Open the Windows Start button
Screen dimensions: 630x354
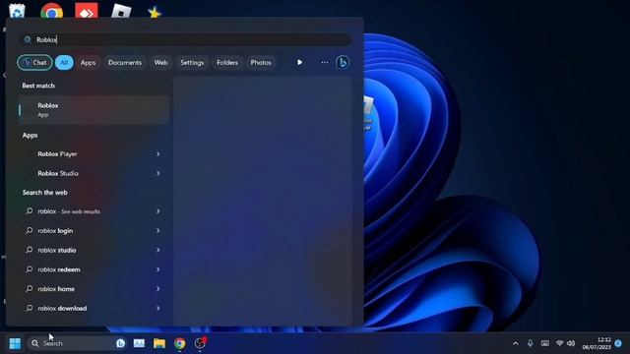point(15,343)
